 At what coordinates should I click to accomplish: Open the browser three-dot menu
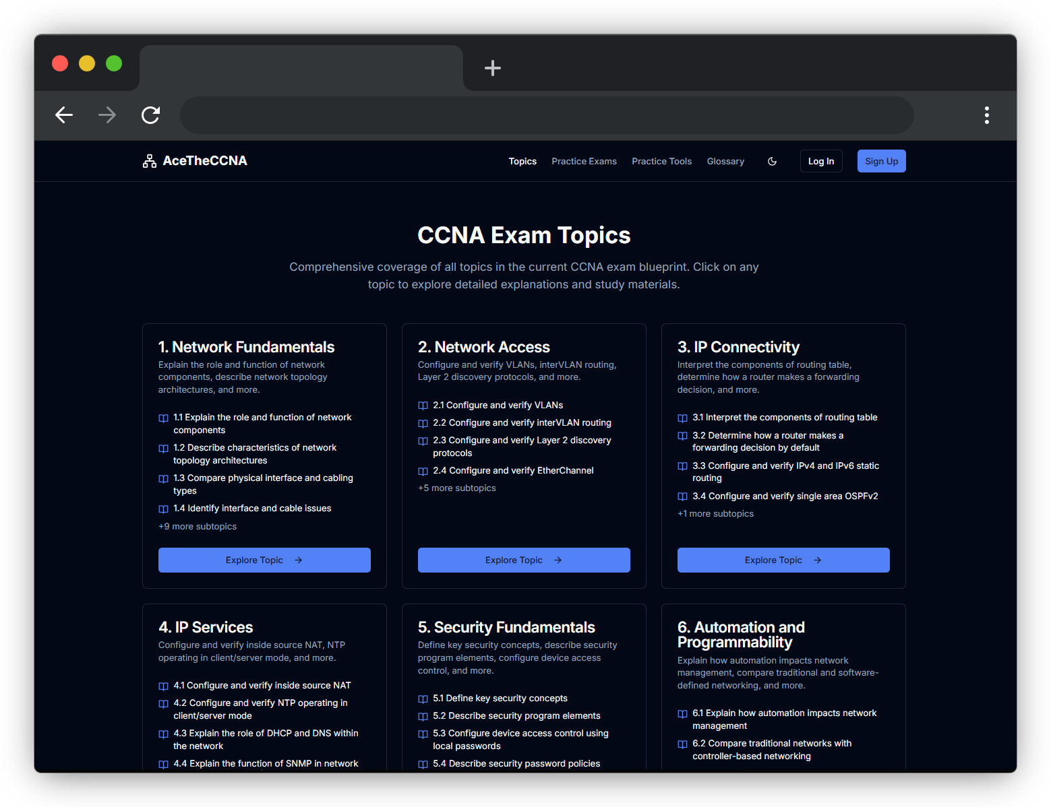pyautogui.click(x=986, y=115)
